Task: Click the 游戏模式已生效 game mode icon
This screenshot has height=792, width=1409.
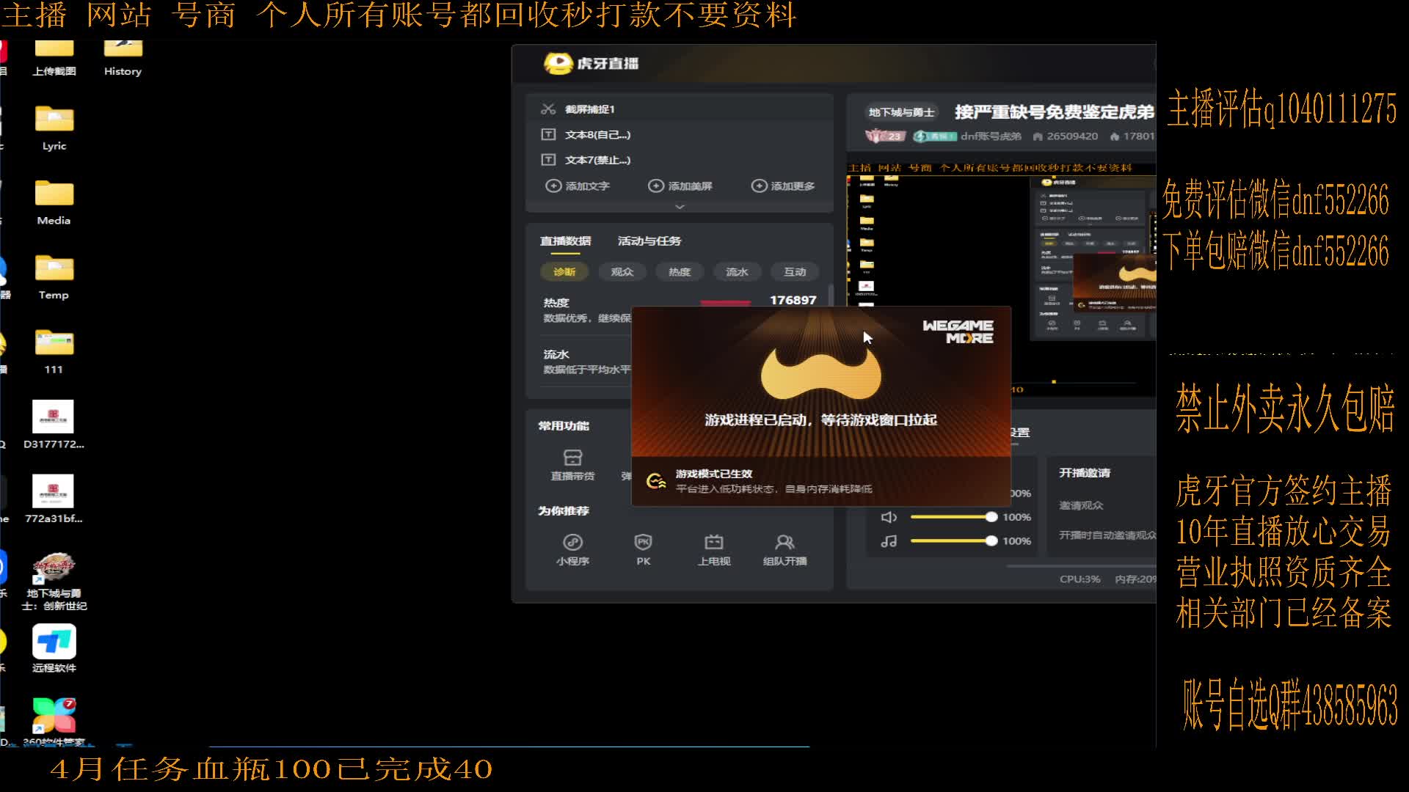Action: 655,481
